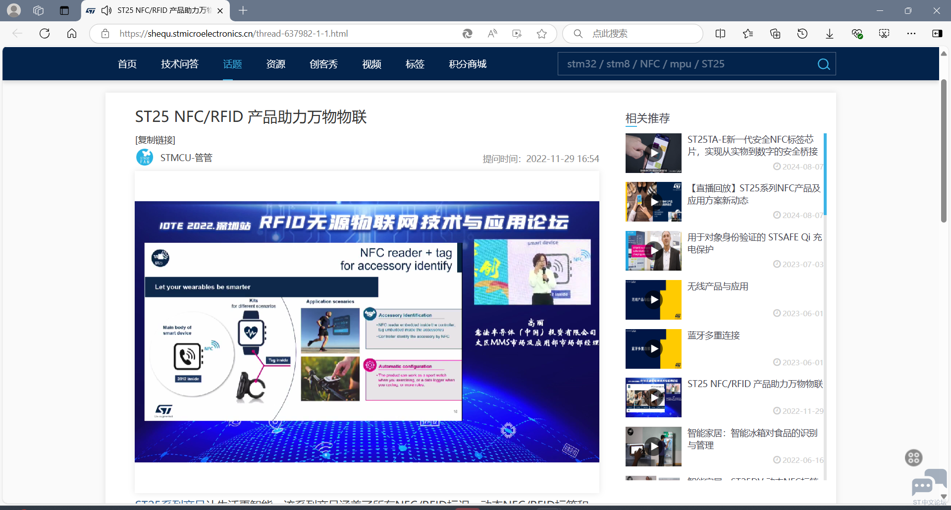Screen dimensions: 951x510
Task: Open sidebar link ST25 NFC/RFID 产品助力万物物联
Action: click(x=755, y=384)
